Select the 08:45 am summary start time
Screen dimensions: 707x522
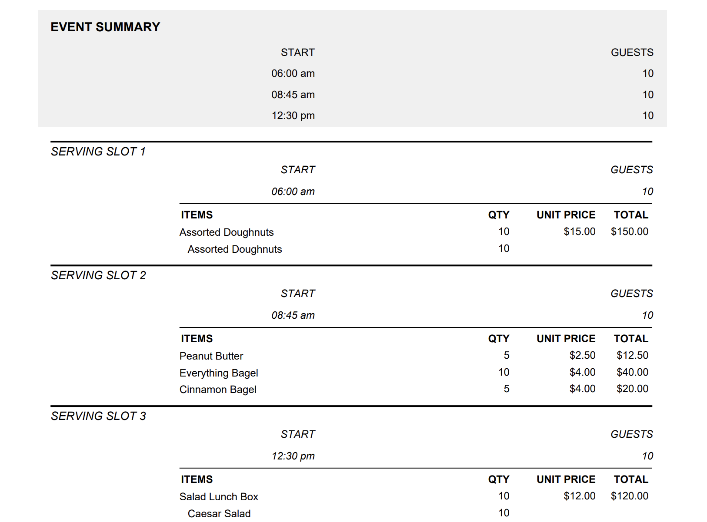click(293, 95)
